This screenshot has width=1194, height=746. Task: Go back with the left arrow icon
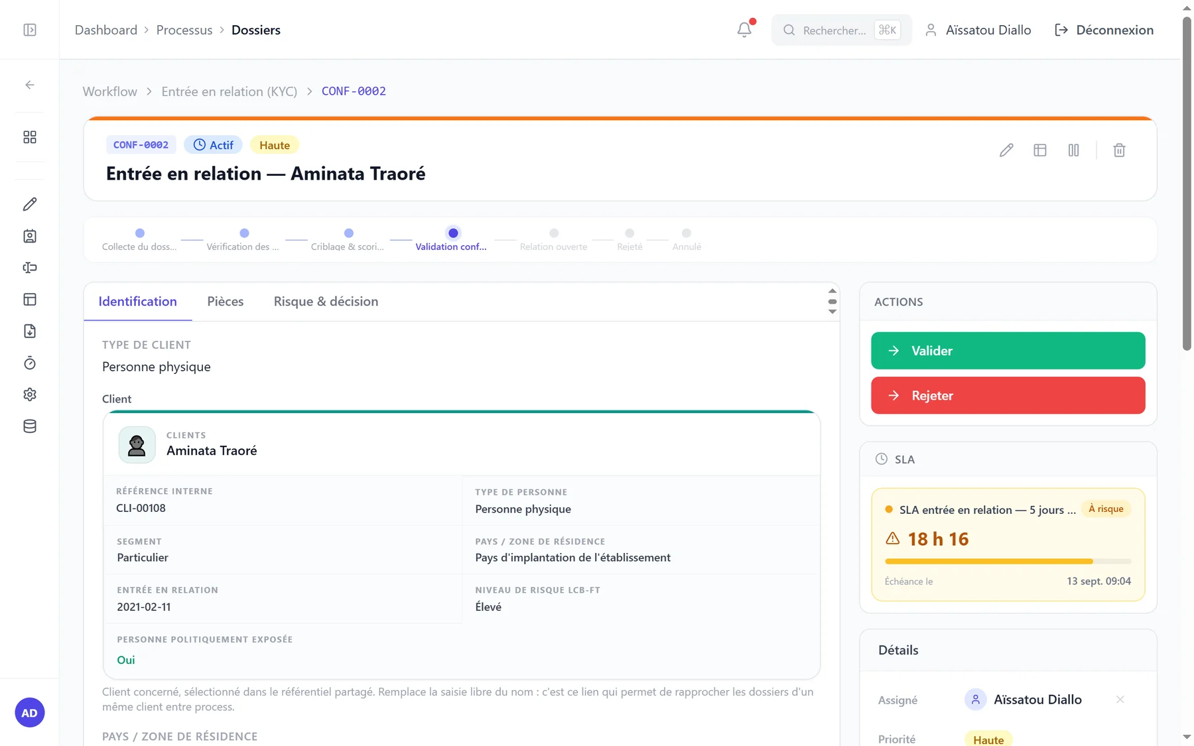pos(30,85)
